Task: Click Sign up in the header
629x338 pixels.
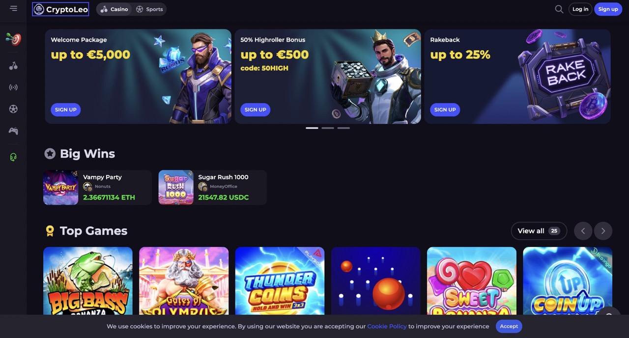Action: click(x=608, y=9)
